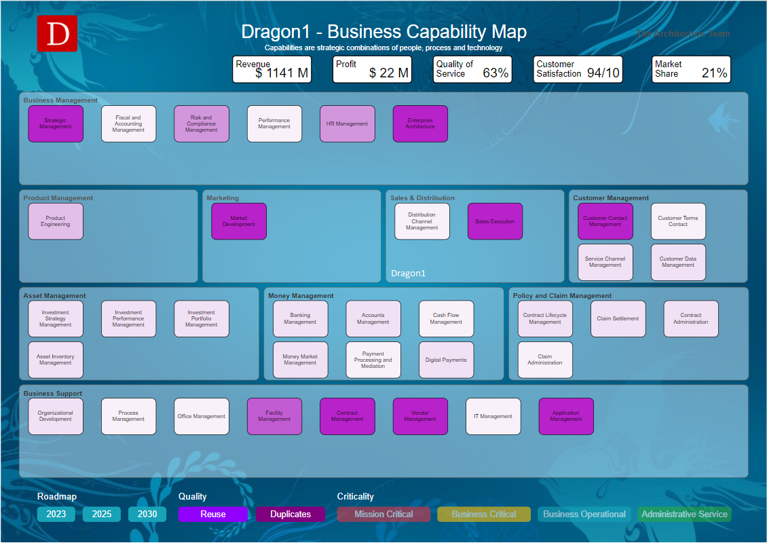The image size is (767, 543).
Task: Open the Market Share KPI box
Action: (x=691, y=69)
